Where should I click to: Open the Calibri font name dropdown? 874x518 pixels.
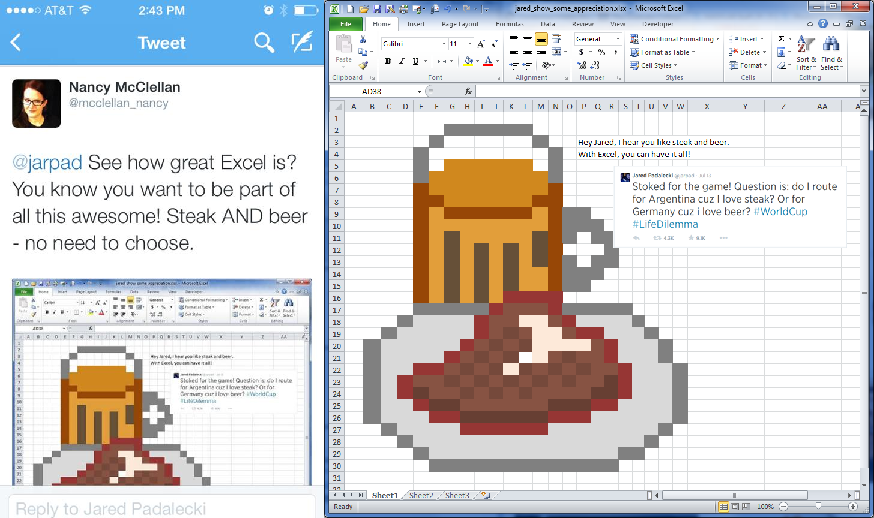[444, 44]
